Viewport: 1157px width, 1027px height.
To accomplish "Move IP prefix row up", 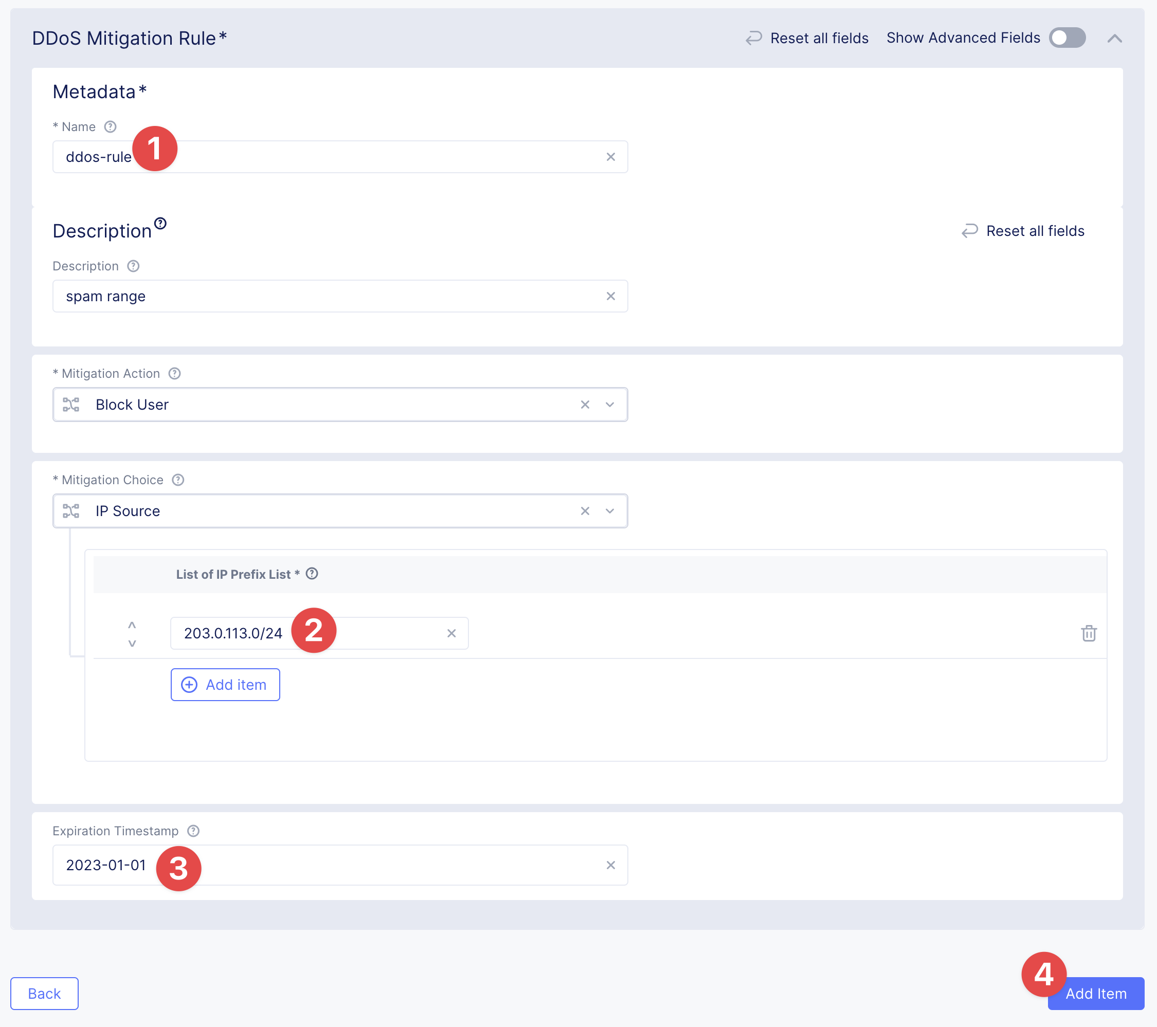I will [x=132, y=625].
